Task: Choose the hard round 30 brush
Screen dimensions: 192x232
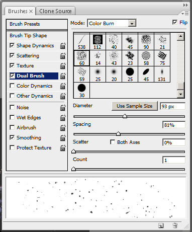Action: pos(81,90)
